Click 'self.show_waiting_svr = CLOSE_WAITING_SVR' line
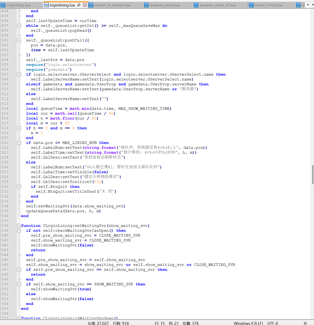Screen dimensions: 314x325 tap(81, 240)
